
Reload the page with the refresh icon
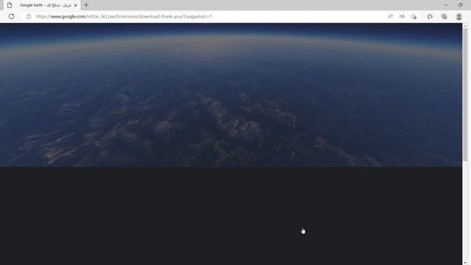[12, 16]
